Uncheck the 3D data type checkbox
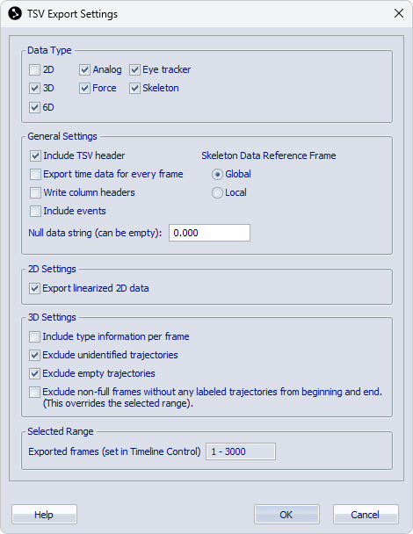This screenshot has width=413, height=534. click(34, 89)
